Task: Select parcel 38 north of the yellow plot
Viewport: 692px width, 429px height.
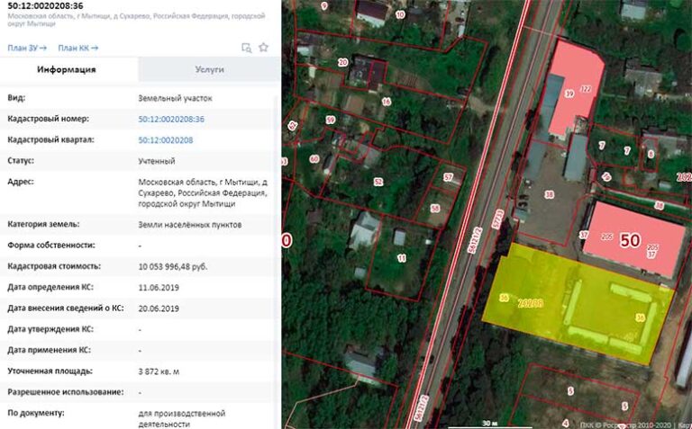Action: [549, 194]
